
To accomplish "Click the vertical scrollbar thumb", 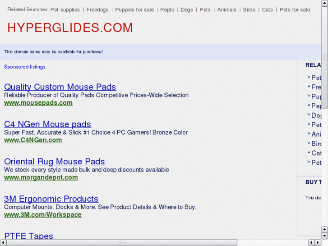I will point(325,58).
